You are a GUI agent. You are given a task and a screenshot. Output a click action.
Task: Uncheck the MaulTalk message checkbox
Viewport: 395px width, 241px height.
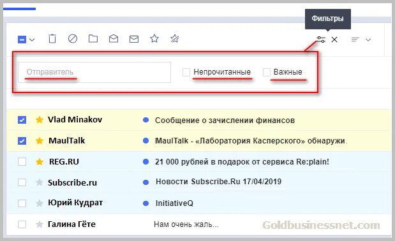coord(22,141)
